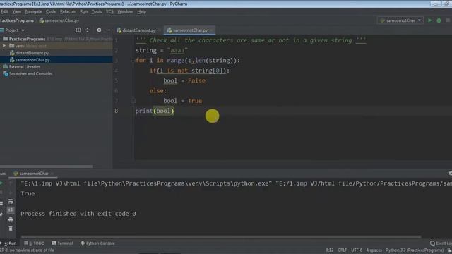452x254 pixels.
Task: Start debugging with the bug icon
Action: point(439,20)
